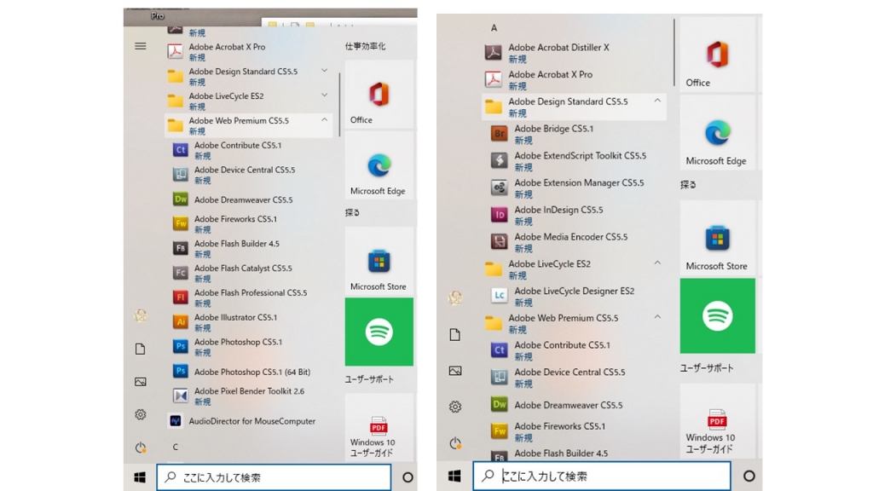Screen dimensions: 873x491
Task: Click Windows Start button on right taskbar
Action: (454, 476)
